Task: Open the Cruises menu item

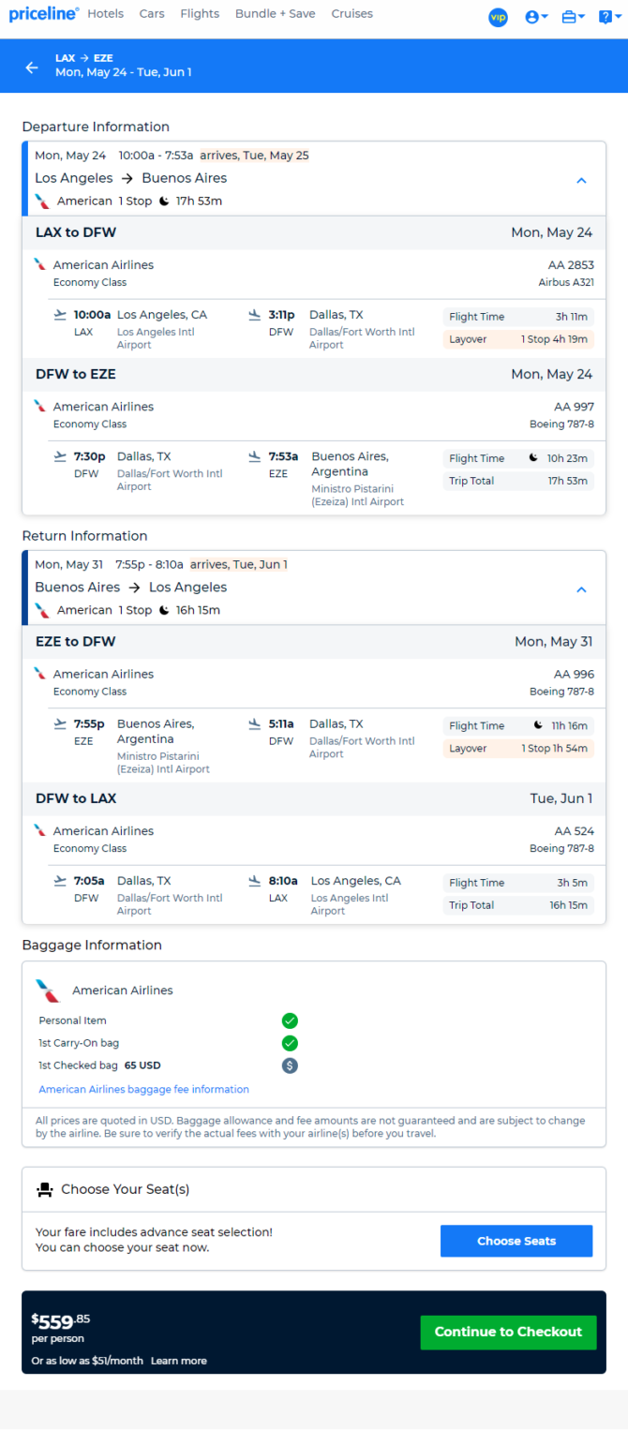Action: coord(351,14)
